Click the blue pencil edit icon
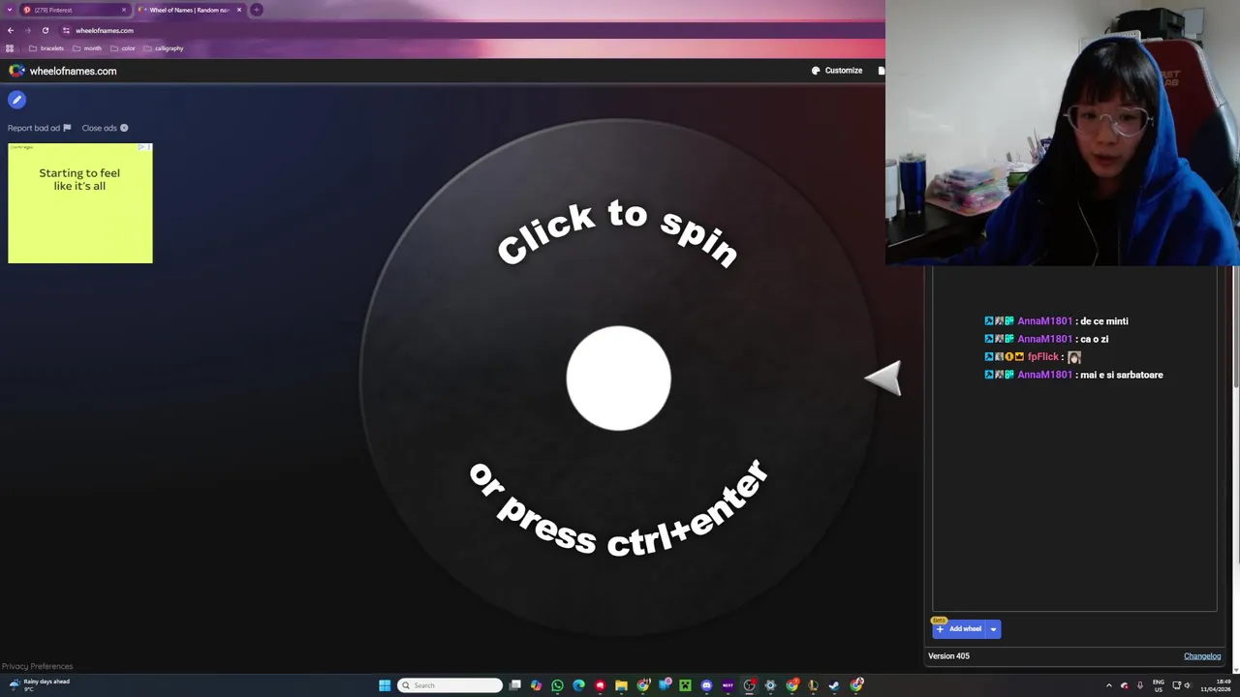The width and height of the screenshot is (1240, 697). (16, 100)
